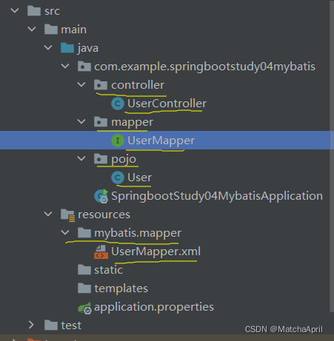Select the src tree item
This screenshot has height=341, width=334.
click(x=52, y=11)
